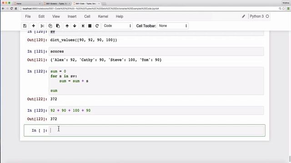Move selected cell up arrow

(x=67, y=26)
